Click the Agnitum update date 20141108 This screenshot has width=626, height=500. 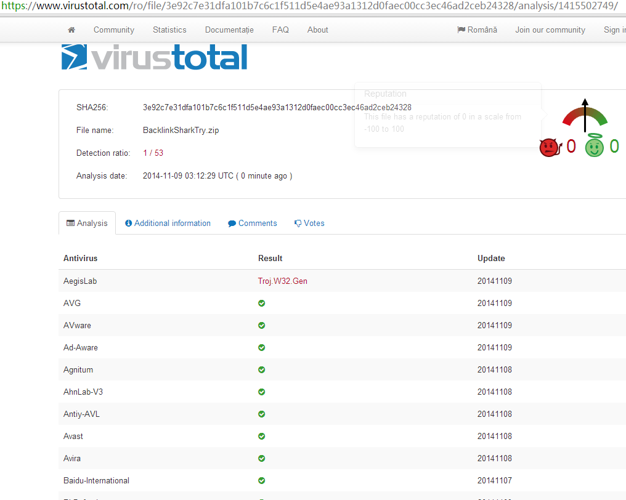[495, 369]
